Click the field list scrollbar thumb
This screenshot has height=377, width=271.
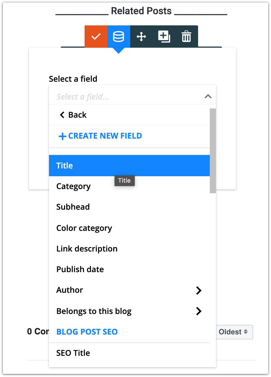[x=213, y=151]
